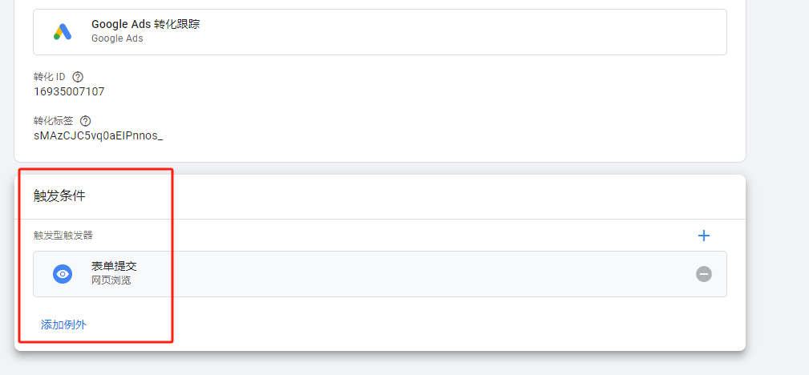This screenshot has width=809, height=375.
Task: Click the Google Ads subtitle under tag type
Action: (117, 38)
